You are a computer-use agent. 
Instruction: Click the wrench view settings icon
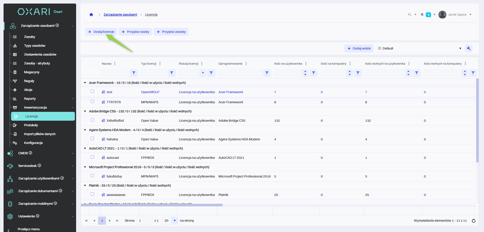coord(469,48)
